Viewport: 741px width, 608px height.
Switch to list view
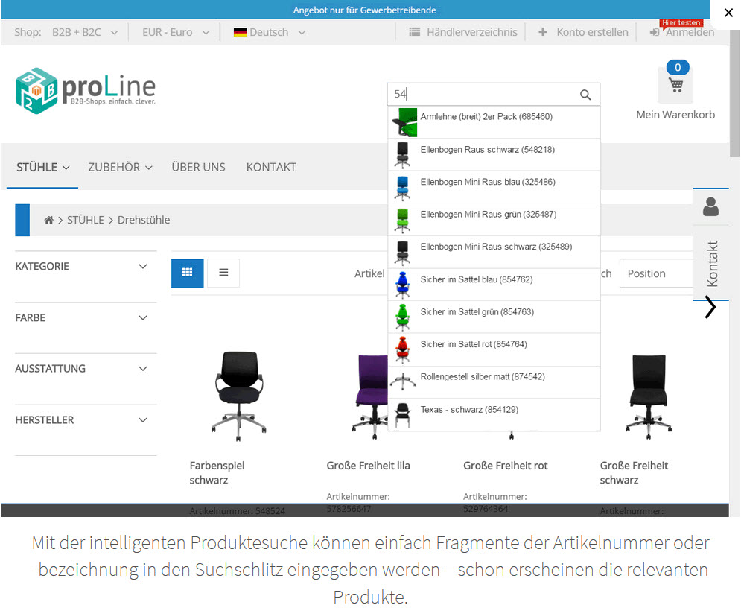pos(223,273)
